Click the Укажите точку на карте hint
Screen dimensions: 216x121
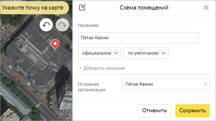33,8
